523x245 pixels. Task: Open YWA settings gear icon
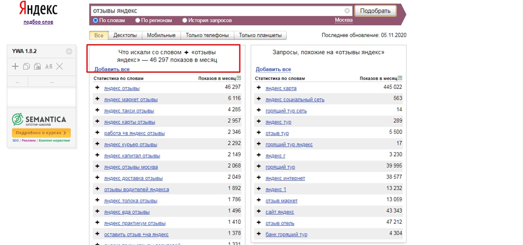[69, 51]
